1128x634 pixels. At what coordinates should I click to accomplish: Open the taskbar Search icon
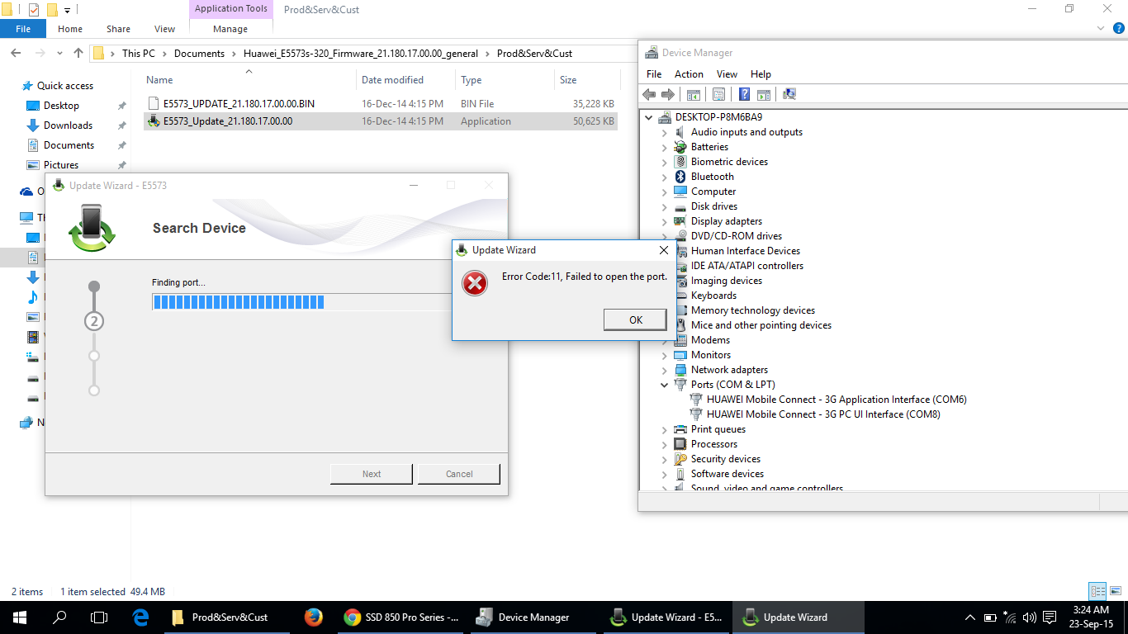(59, 617)
